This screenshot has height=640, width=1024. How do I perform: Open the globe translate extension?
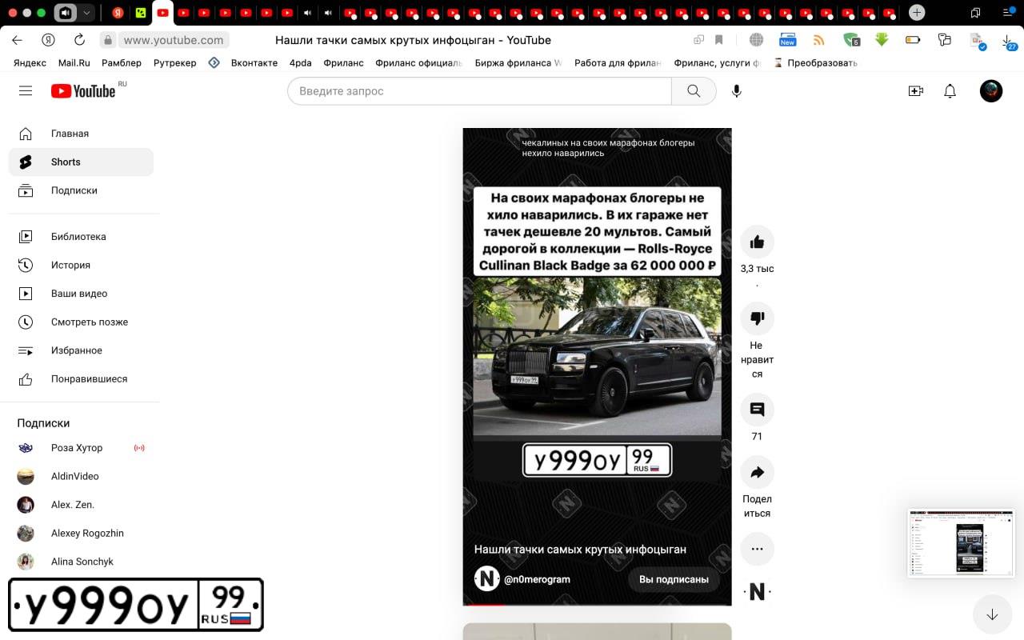756,40
